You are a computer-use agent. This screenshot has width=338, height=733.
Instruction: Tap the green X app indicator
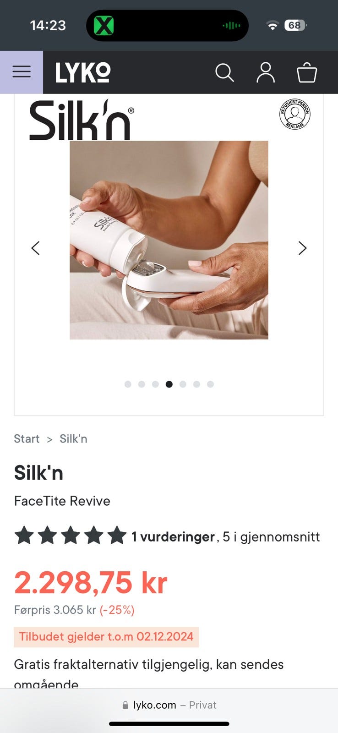coord(104,26)
